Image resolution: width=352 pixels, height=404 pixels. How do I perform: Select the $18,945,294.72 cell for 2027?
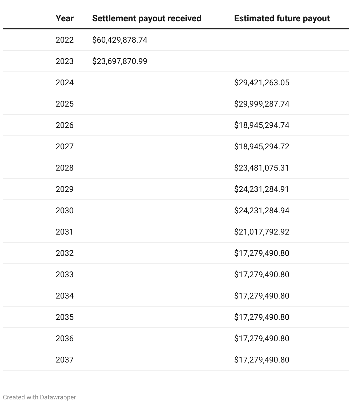pyautogui.click(x=261, y=146)
